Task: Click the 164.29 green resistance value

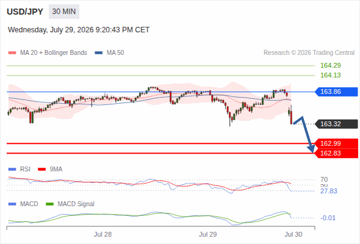Action: (330, 65)
